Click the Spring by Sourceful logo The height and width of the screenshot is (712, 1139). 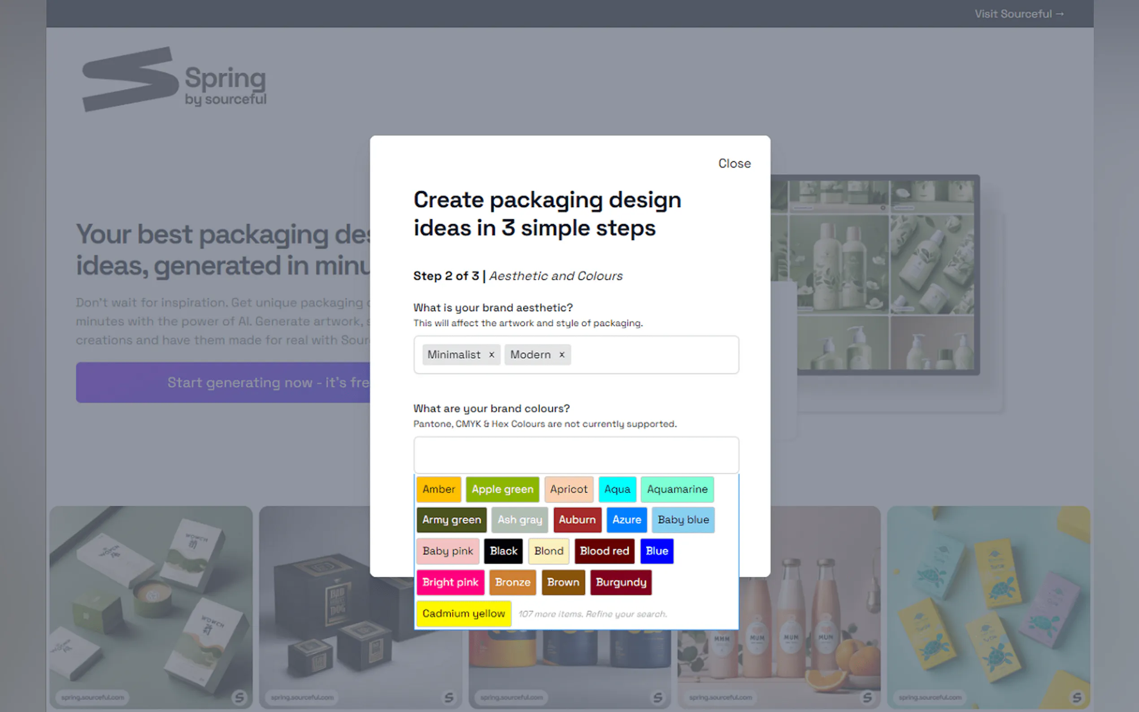[174, 79]
